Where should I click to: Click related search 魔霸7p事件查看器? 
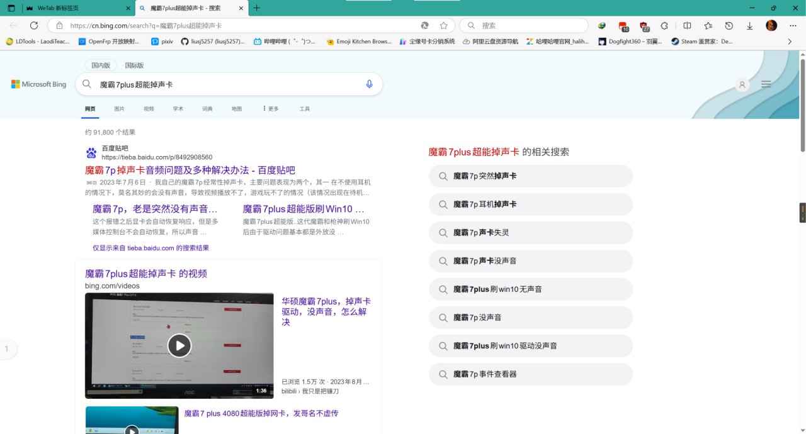pyautogui.click(x=531, y=374)
